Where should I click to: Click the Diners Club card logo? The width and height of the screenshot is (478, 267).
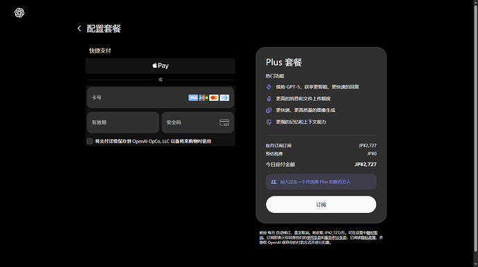point(224,98)
